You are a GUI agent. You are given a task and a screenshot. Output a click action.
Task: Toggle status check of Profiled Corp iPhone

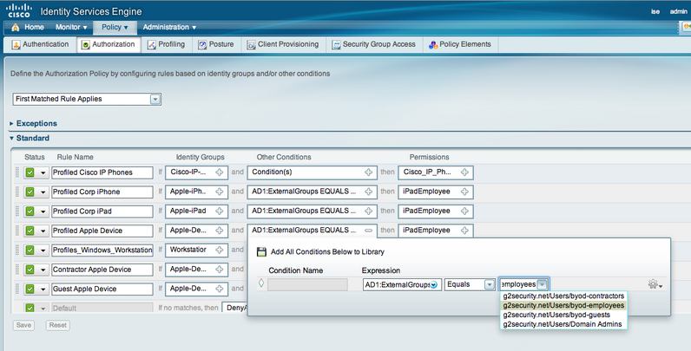30,192
